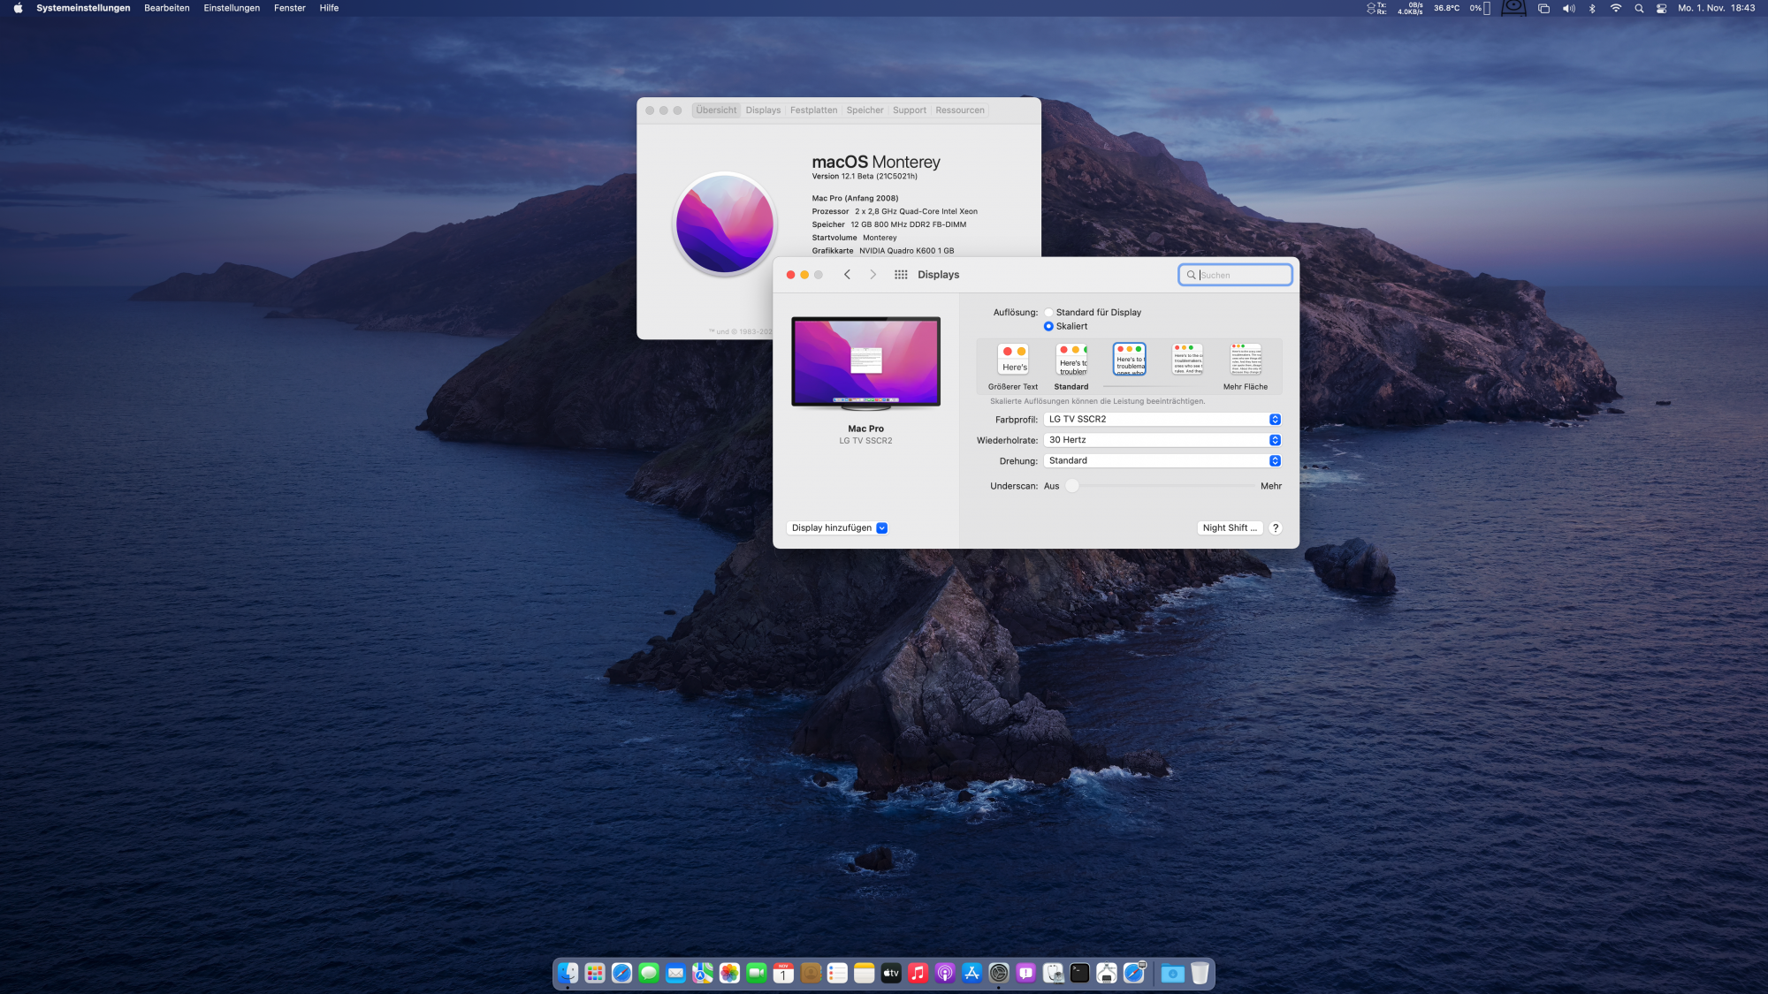Open Ressourcen tab in About window

click(960, 110)
